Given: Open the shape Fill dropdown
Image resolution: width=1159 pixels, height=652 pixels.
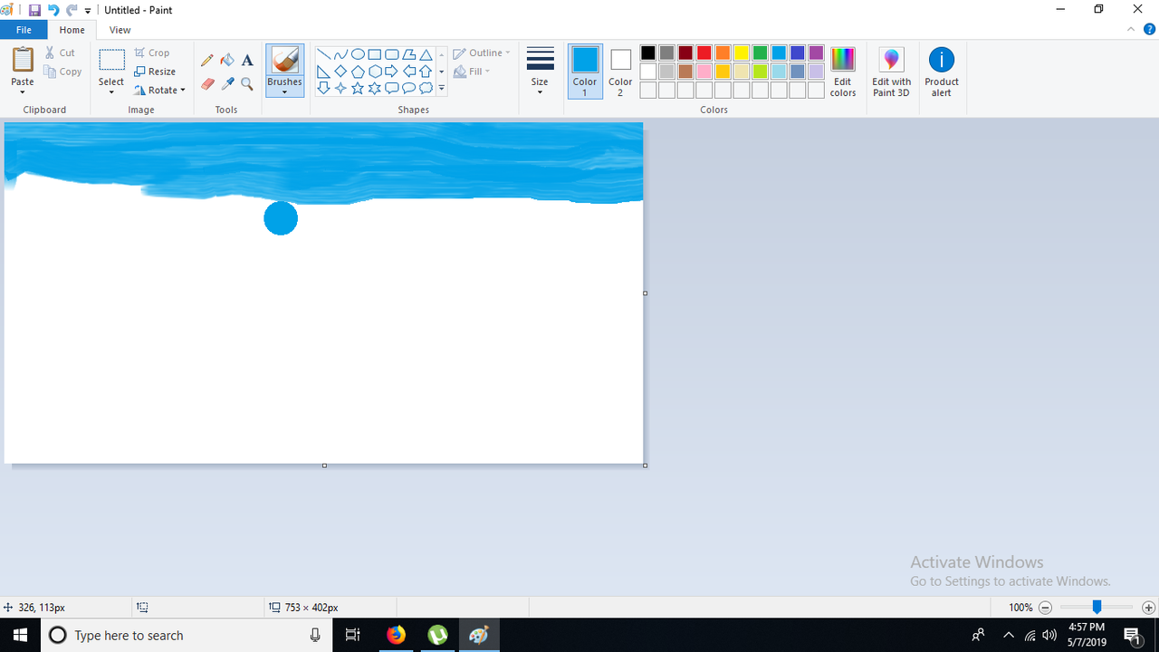Looking at the screenshot, I should [472, 72].
